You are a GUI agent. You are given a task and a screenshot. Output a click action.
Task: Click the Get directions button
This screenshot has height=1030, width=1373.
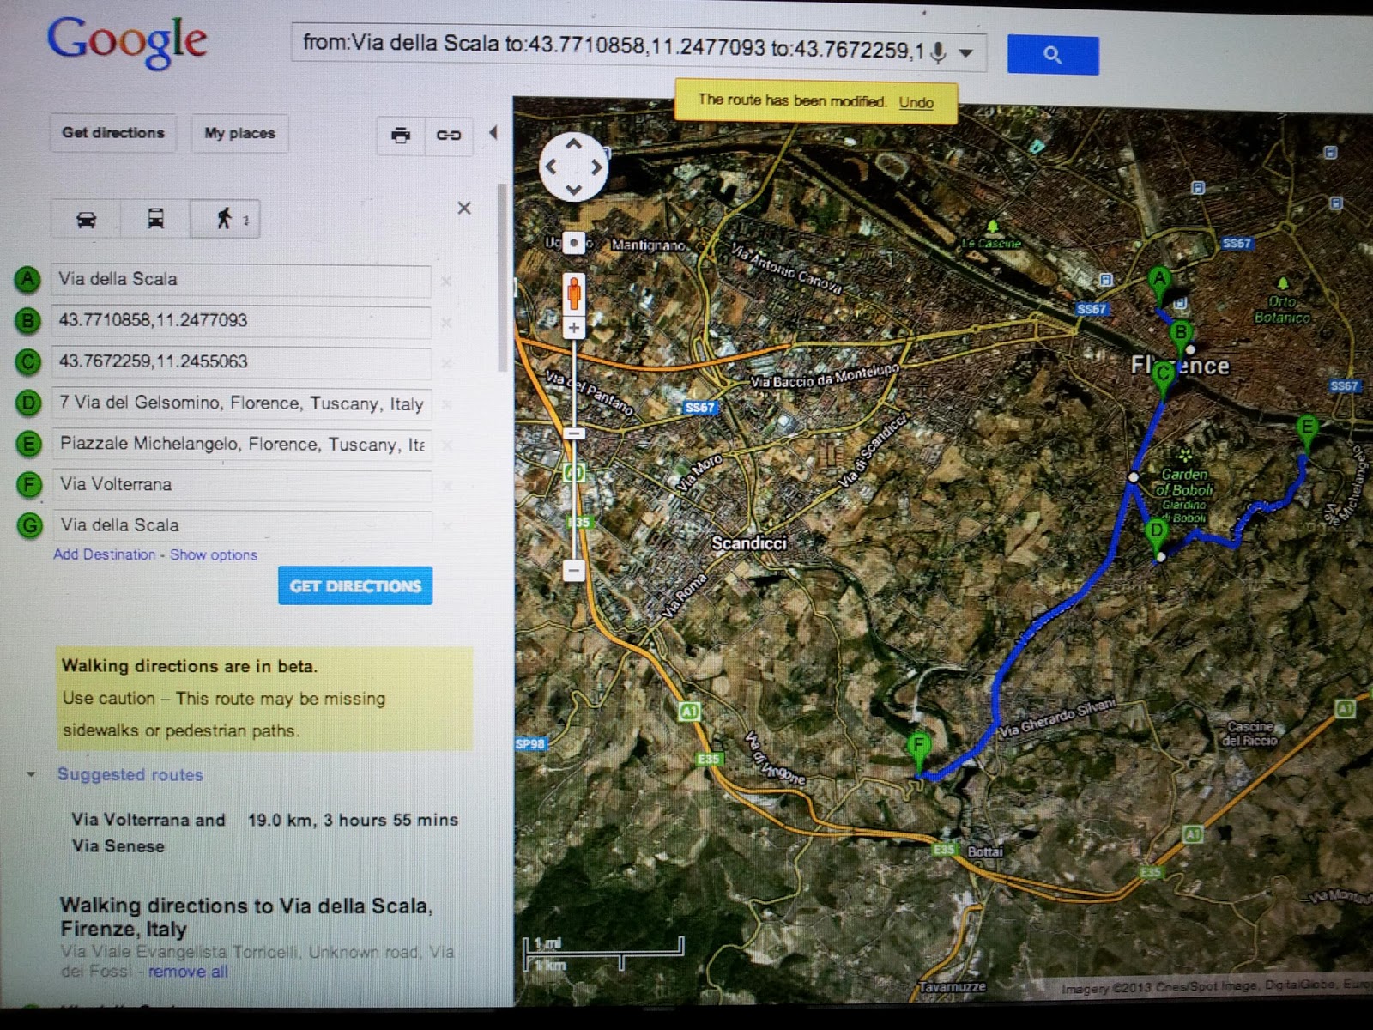(113, 133)
